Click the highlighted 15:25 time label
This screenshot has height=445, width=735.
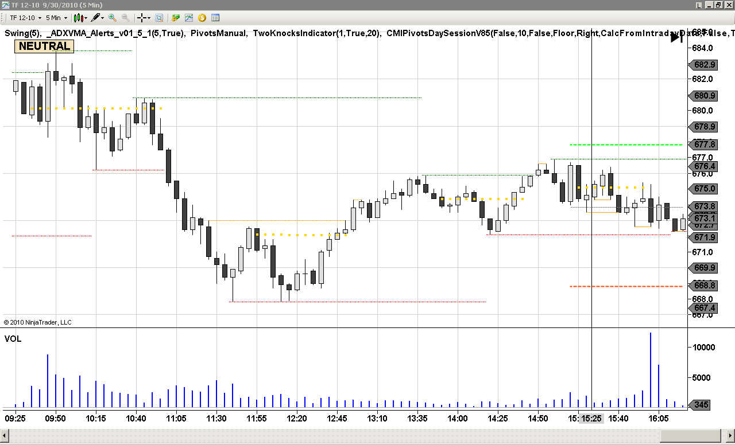(591, 419)
